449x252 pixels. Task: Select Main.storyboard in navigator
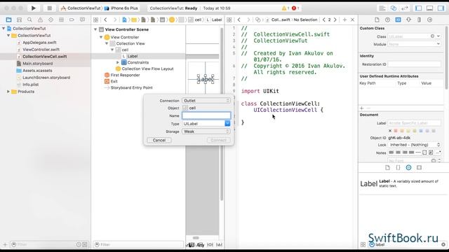click(37, 64)
